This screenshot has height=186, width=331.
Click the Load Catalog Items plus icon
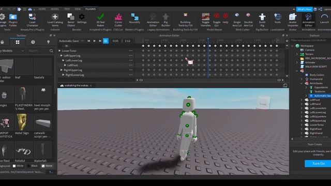(55, 17)
